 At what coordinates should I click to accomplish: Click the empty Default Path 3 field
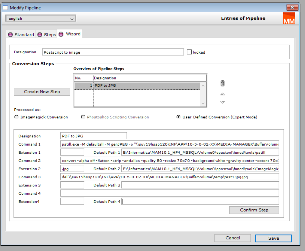click(x=200, y=185)
